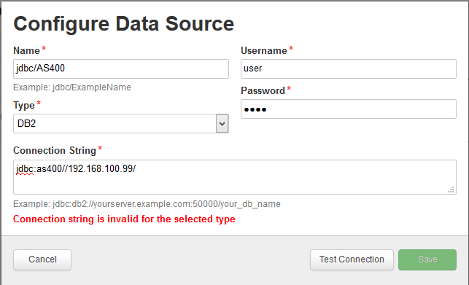Click the Test Connection button
This screenshot has height=285, width=469.
click(x=352, y=259)
